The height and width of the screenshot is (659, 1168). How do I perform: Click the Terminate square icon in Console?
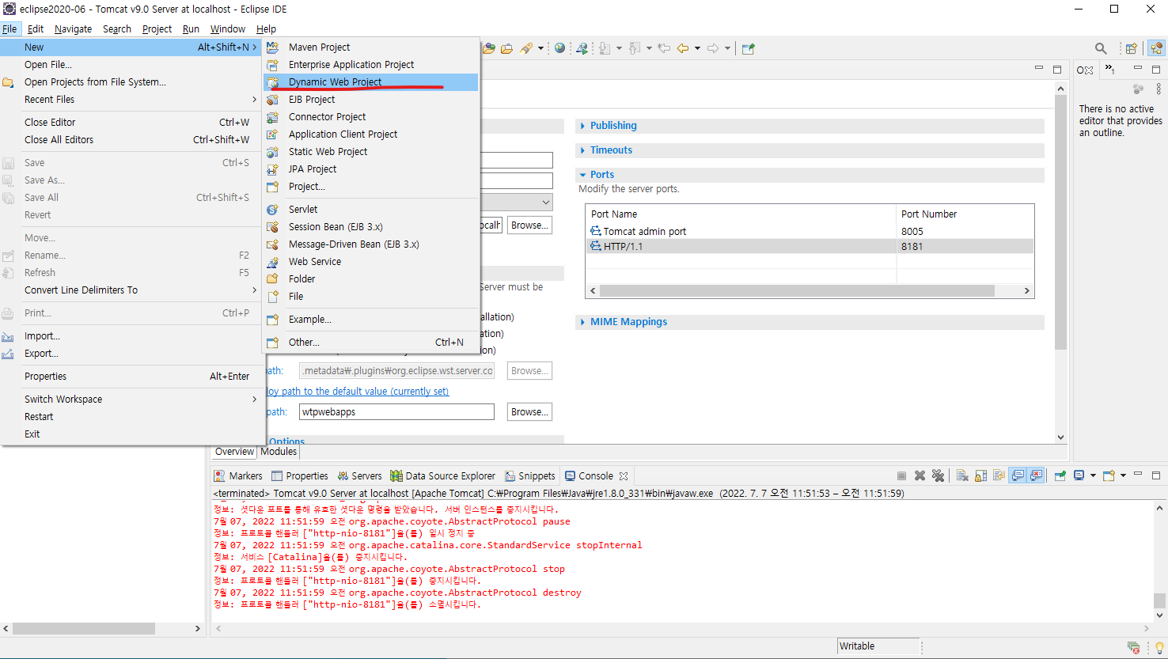click(901, 475)
